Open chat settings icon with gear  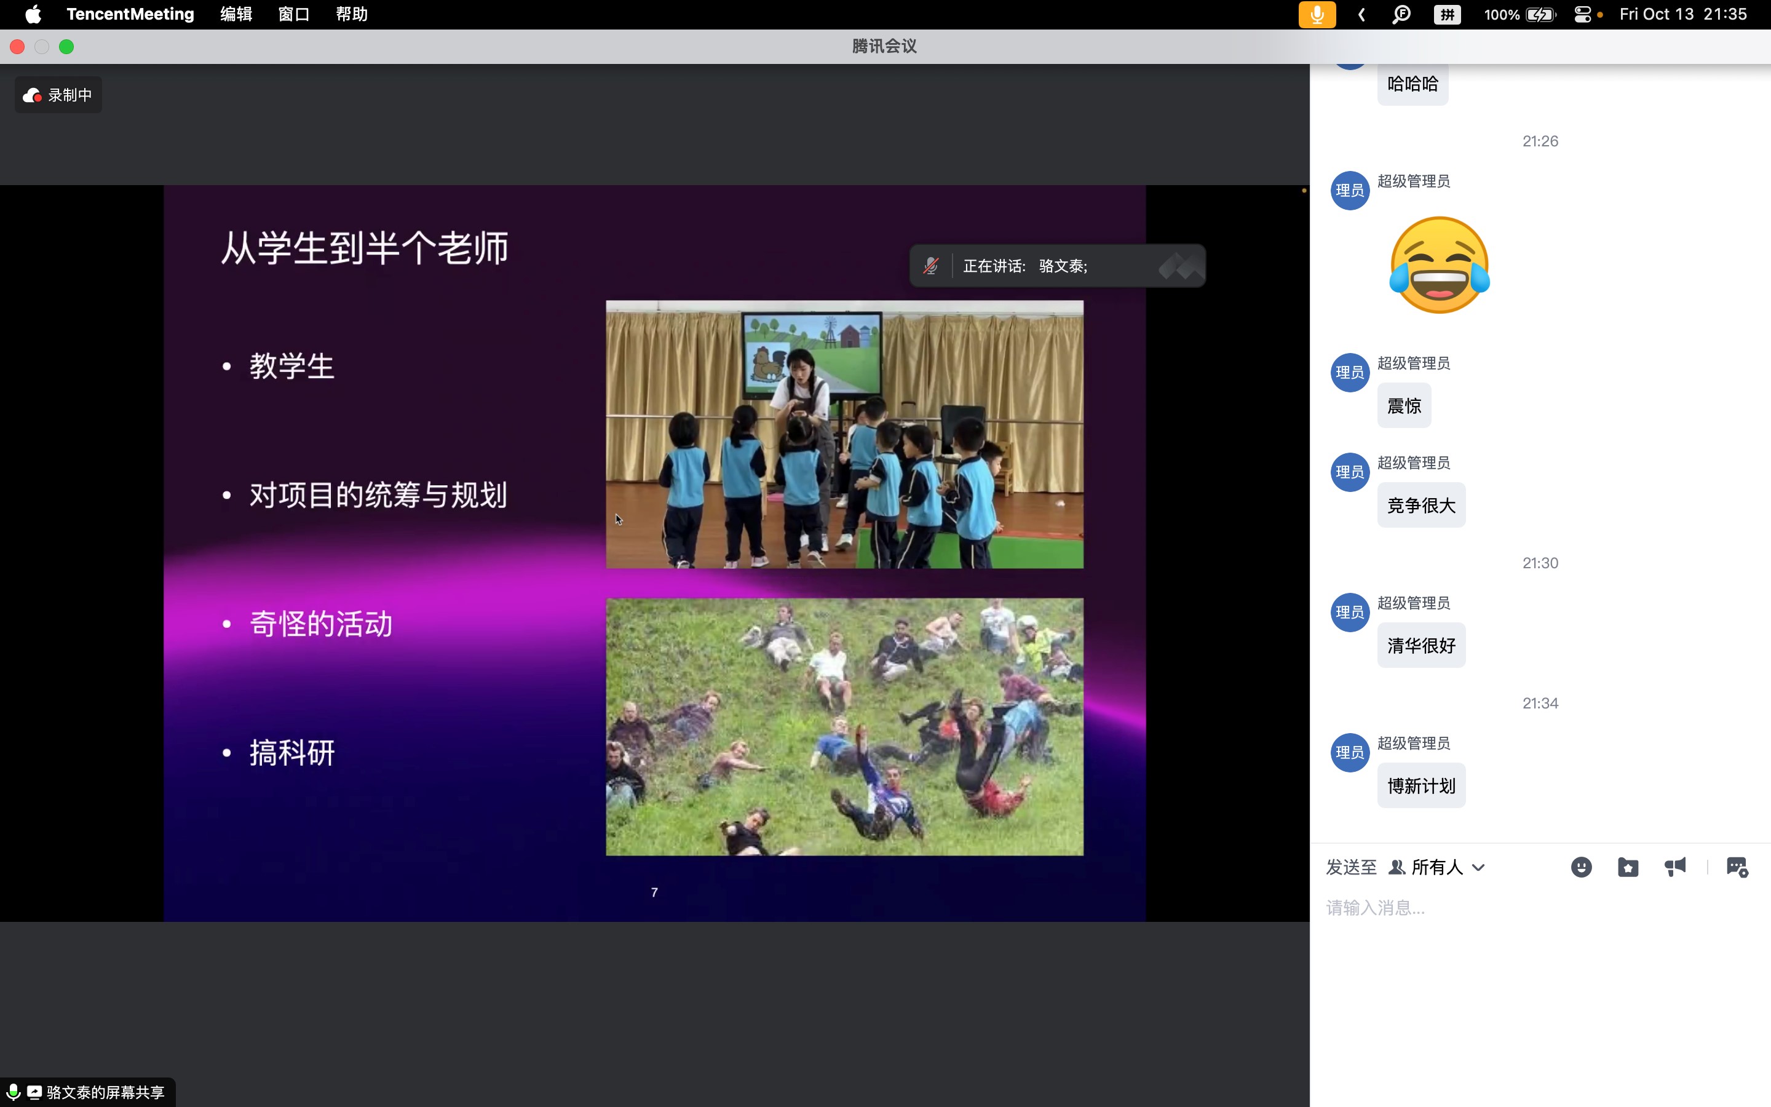(1737, 867)
